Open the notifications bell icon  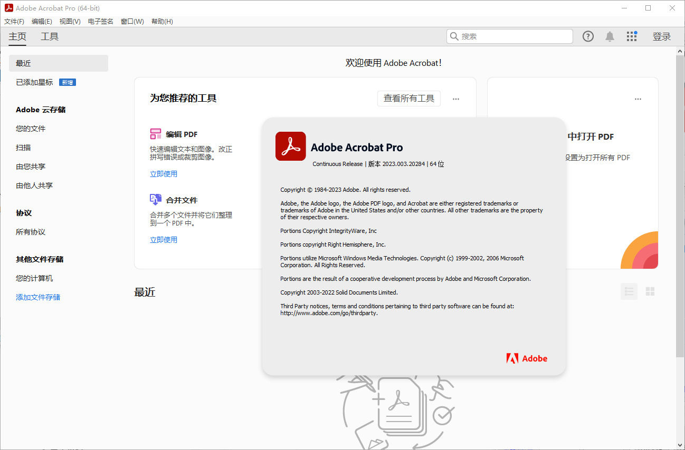click(x=610, y=36)
